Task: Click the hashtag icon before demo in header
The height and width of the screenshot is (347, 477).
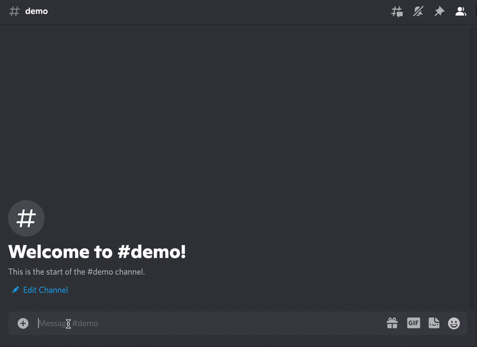Action: point(14,11)
